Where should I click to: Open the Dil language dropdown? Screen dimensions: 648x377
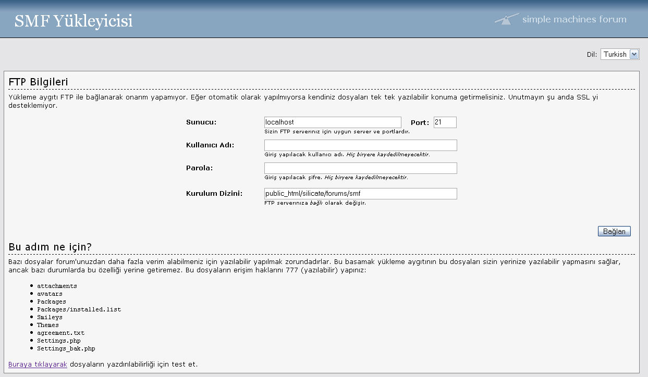(x=620, y=54)
